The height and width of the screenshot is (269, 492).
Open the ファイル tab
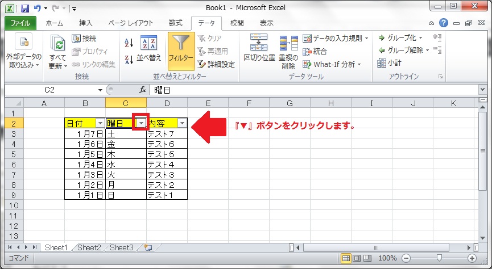click(x=20, y=23)
